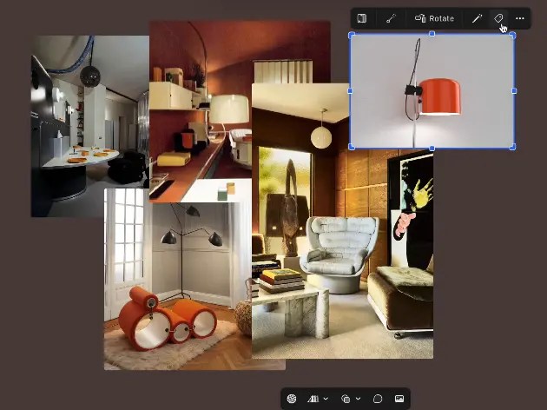547x410 pixels.
Task: Click the rounded blob shape icon
Action: 378,399
